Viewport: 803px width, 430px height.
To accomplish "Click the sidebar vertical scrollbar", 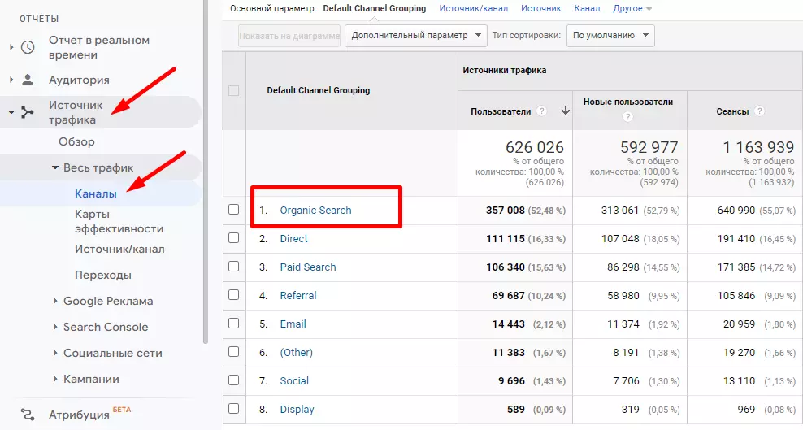I will point(206,163).
